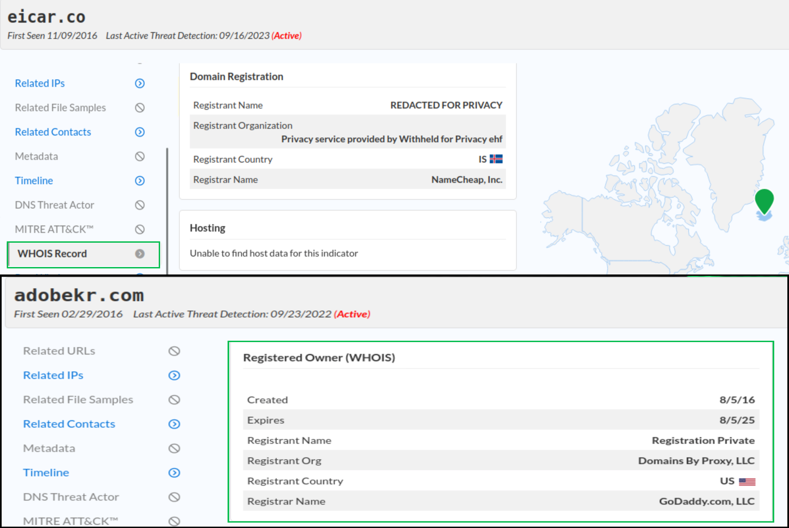Click the Iceland flag icon
Image resolution: width=789 pixels, height=528 pixels.
pyautogui.click(x=496, y=159)
